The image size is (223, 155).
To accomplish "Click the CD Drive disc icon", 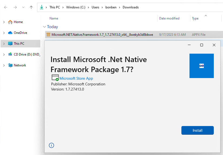I will [x=10, y=54].
